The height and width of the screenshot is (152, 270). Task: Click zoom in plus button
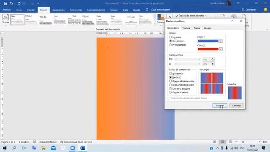tap(259, 142)
